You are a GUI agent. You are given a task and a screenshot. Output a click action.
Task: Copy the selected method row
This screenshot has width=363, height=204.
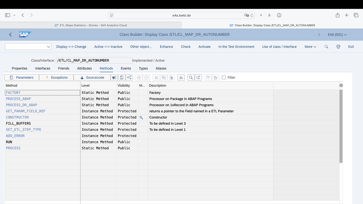coord(164,77)
